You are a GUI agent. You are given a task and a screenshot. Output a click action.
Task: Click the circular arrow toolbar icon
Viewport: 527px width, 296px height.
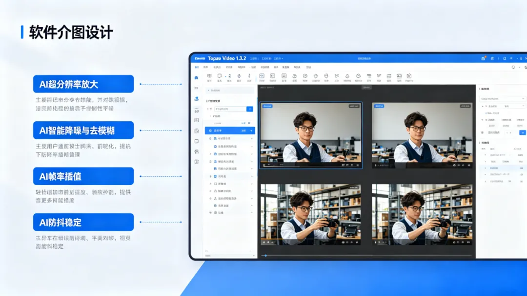pos(305,76)
